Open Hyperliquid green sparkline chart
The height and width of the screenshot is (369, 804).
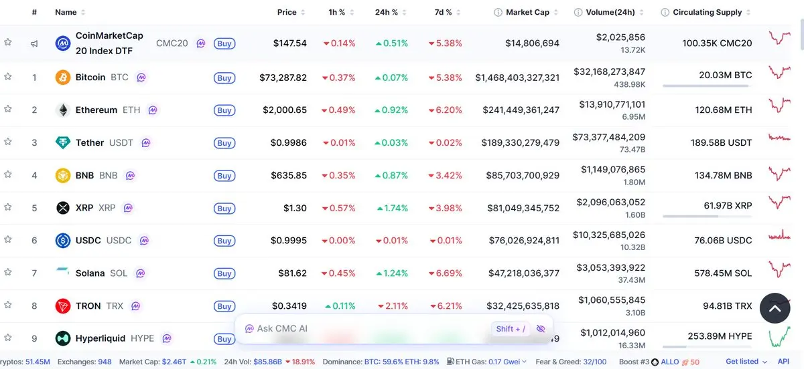780,336
